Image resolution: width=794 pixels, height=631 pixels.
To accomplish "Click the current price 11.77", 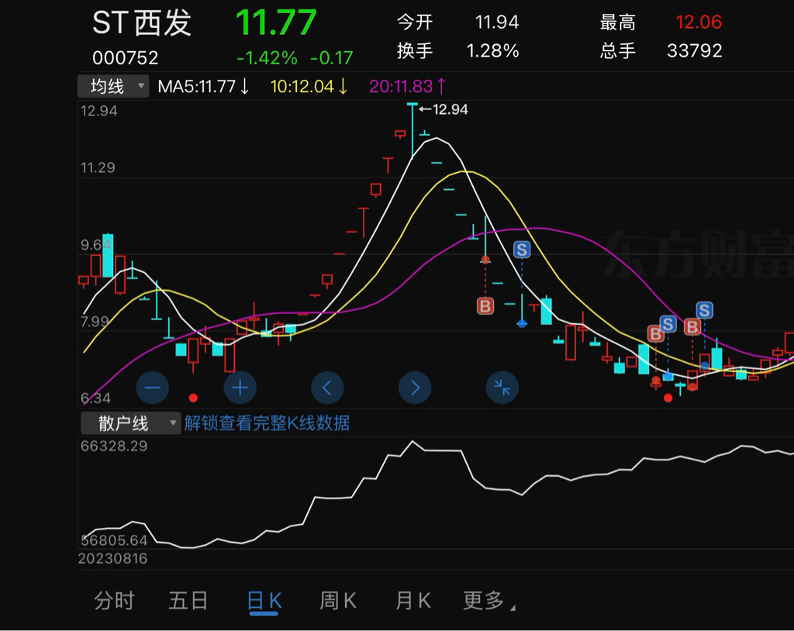I will (276, 22).
